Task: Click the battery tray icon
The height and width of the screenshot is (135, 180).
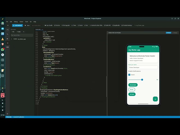Action: pos(3,110)
